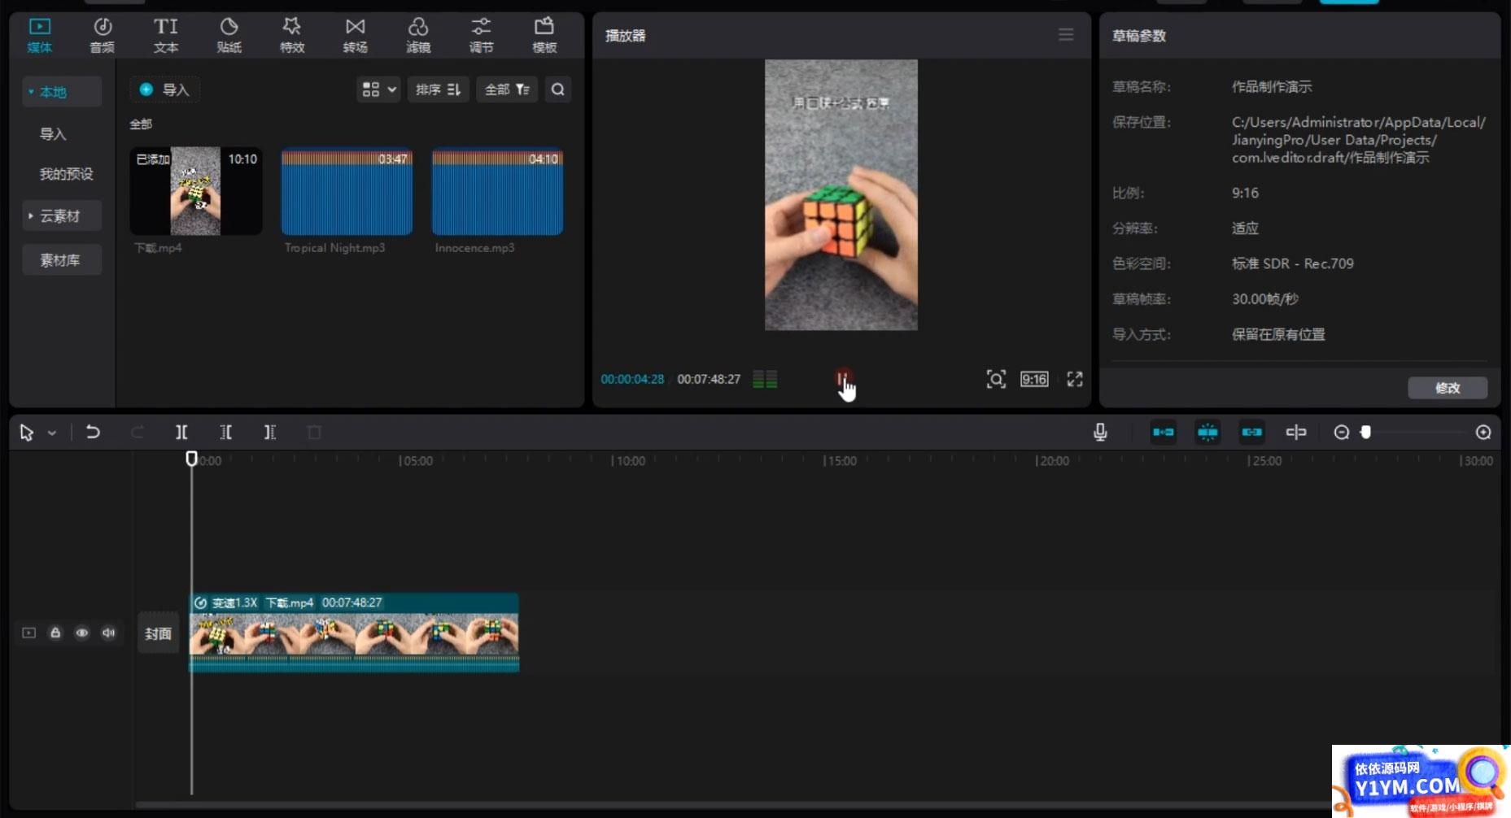Collapse the 本地 local section
The width and height of the screenshot is (1511, 818).
click(62, 92)
